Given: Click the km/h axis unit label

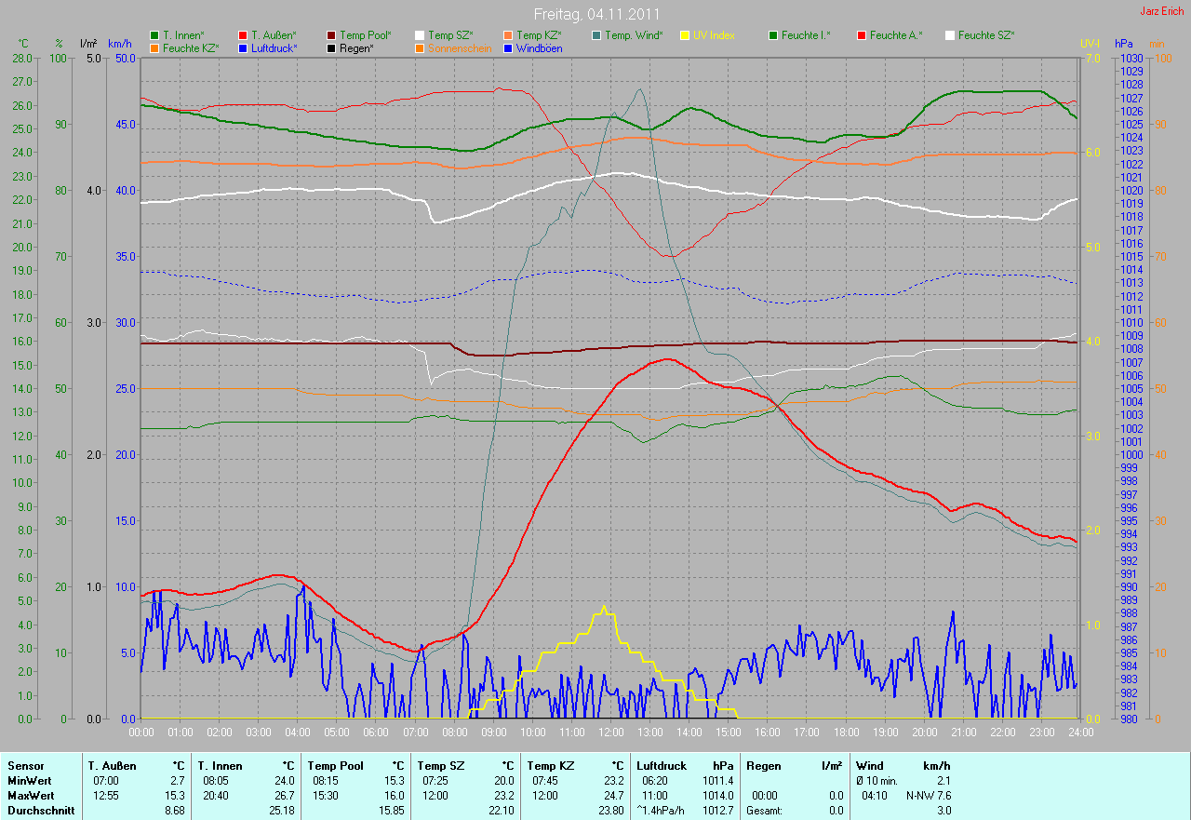Looking at the screenshot, I should pos(120,44).
